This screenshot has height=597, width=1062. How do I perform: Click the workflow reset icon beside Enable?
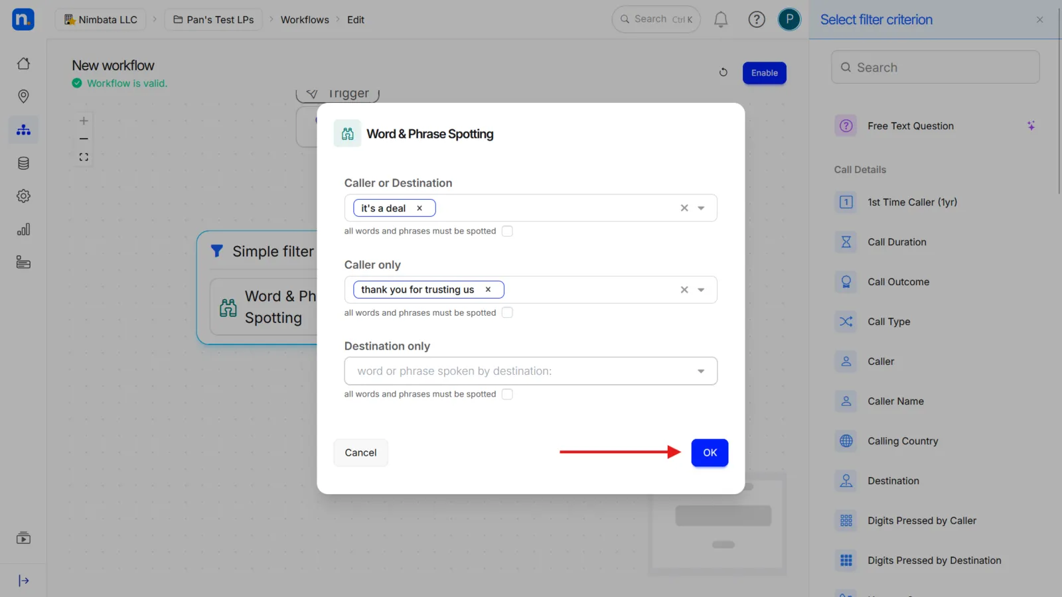[x=723, y=72]
